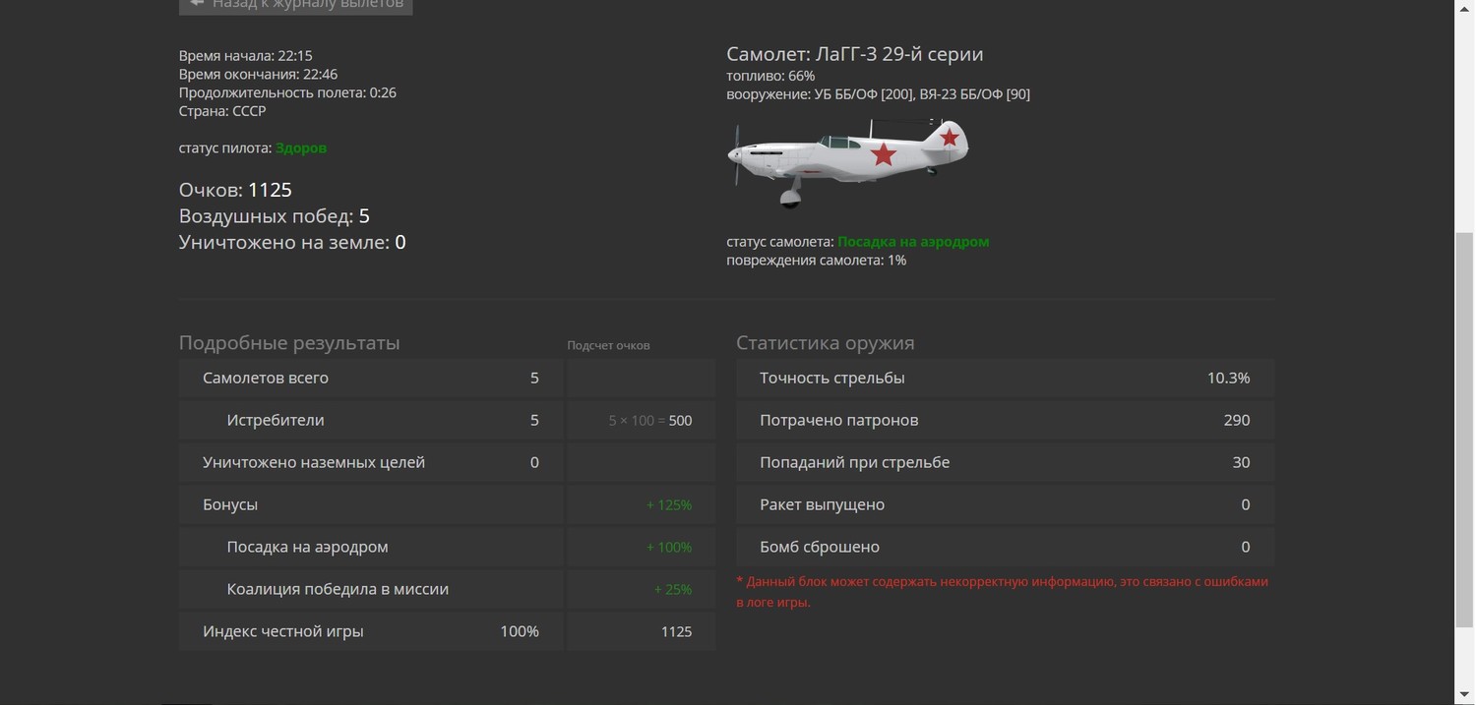Click the red star on the aircraft fuselage
This screenshot has height=705, width=1476.
884,153
